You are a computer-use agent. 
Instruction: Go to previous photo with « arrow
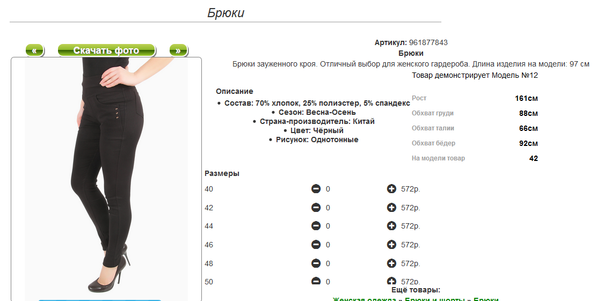pyautogui.click(x=34, y=50)
